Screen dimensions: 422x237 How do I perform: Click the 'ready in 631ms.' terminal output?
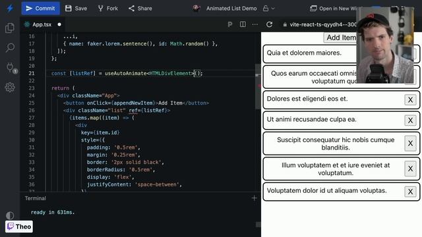(53, 212)
